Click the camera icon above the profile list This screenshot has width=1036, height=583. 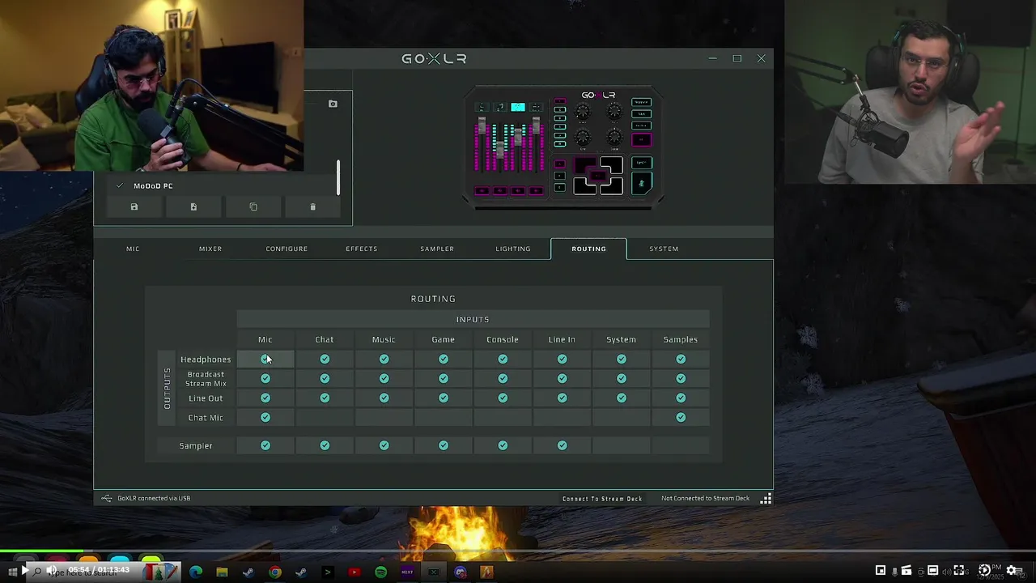pos(333,104)
